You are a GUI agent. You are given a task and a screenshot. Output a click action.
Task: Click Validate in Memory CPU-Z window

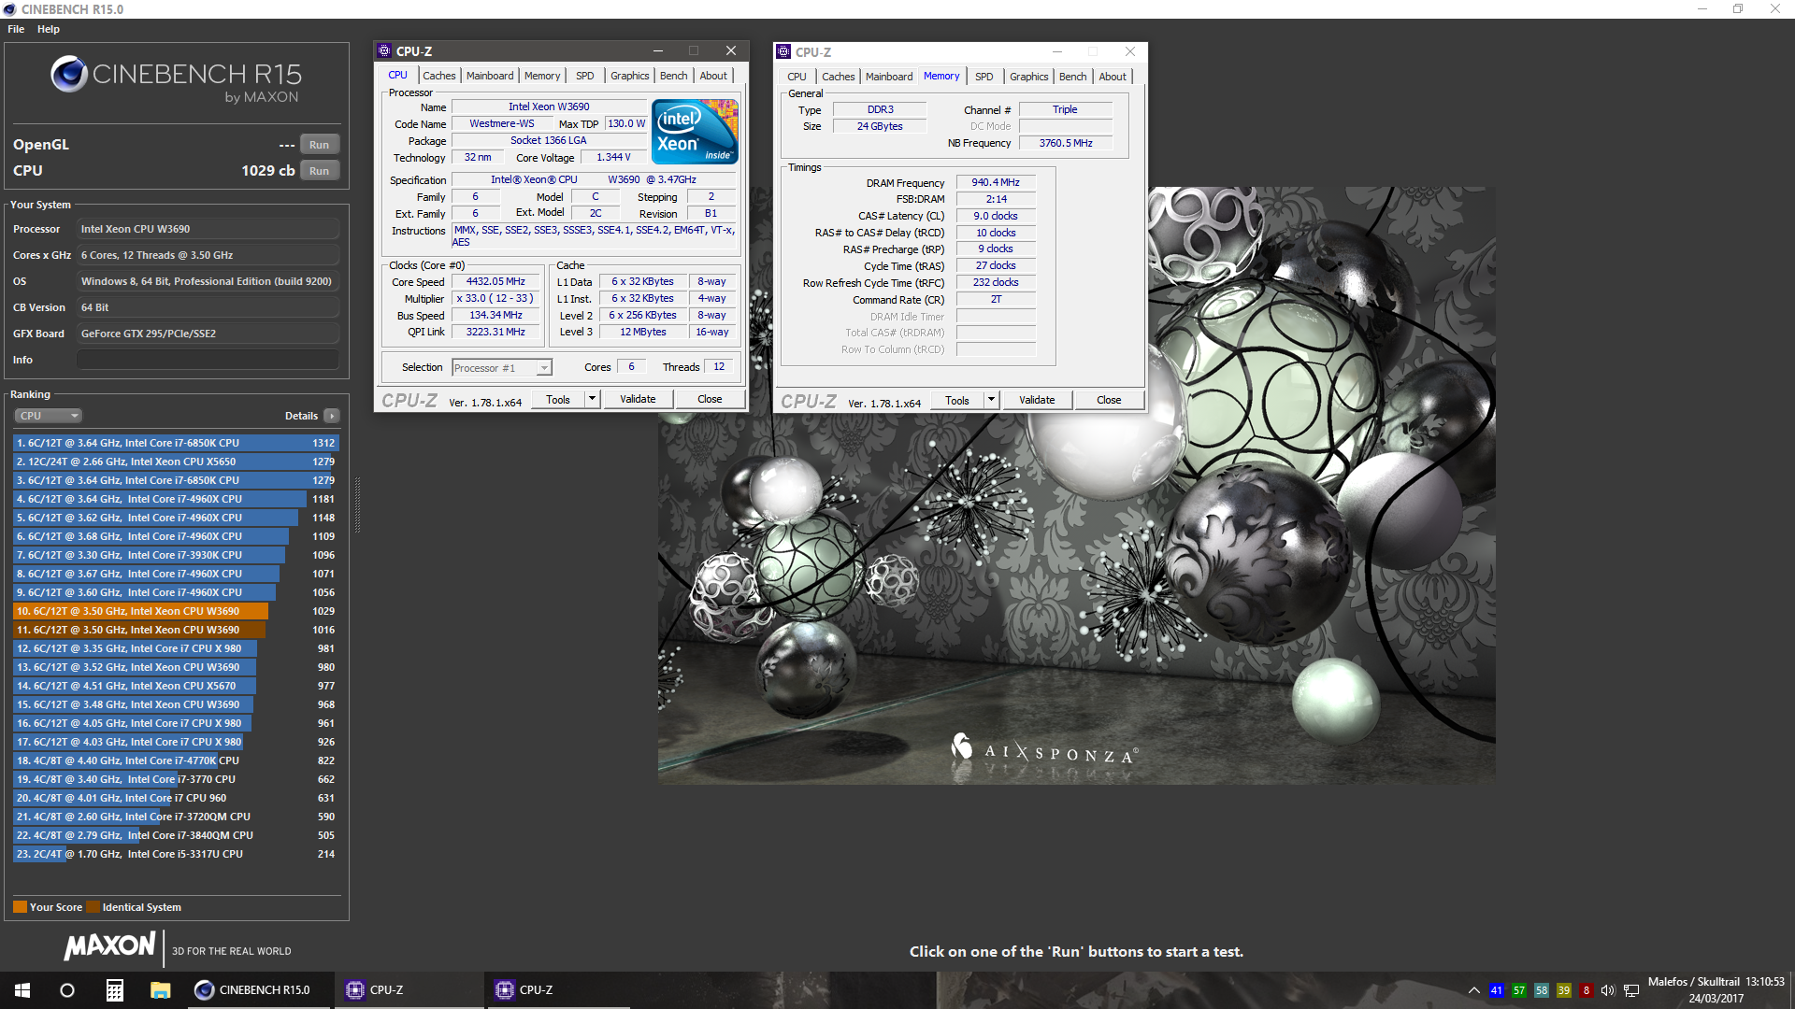[1037, 401]
